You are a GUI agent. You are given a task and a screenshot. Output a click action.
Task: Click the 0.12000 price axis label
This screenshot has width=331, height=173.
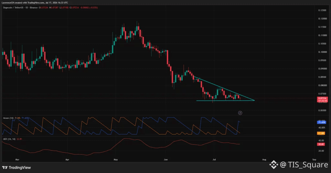click(322, 18)
